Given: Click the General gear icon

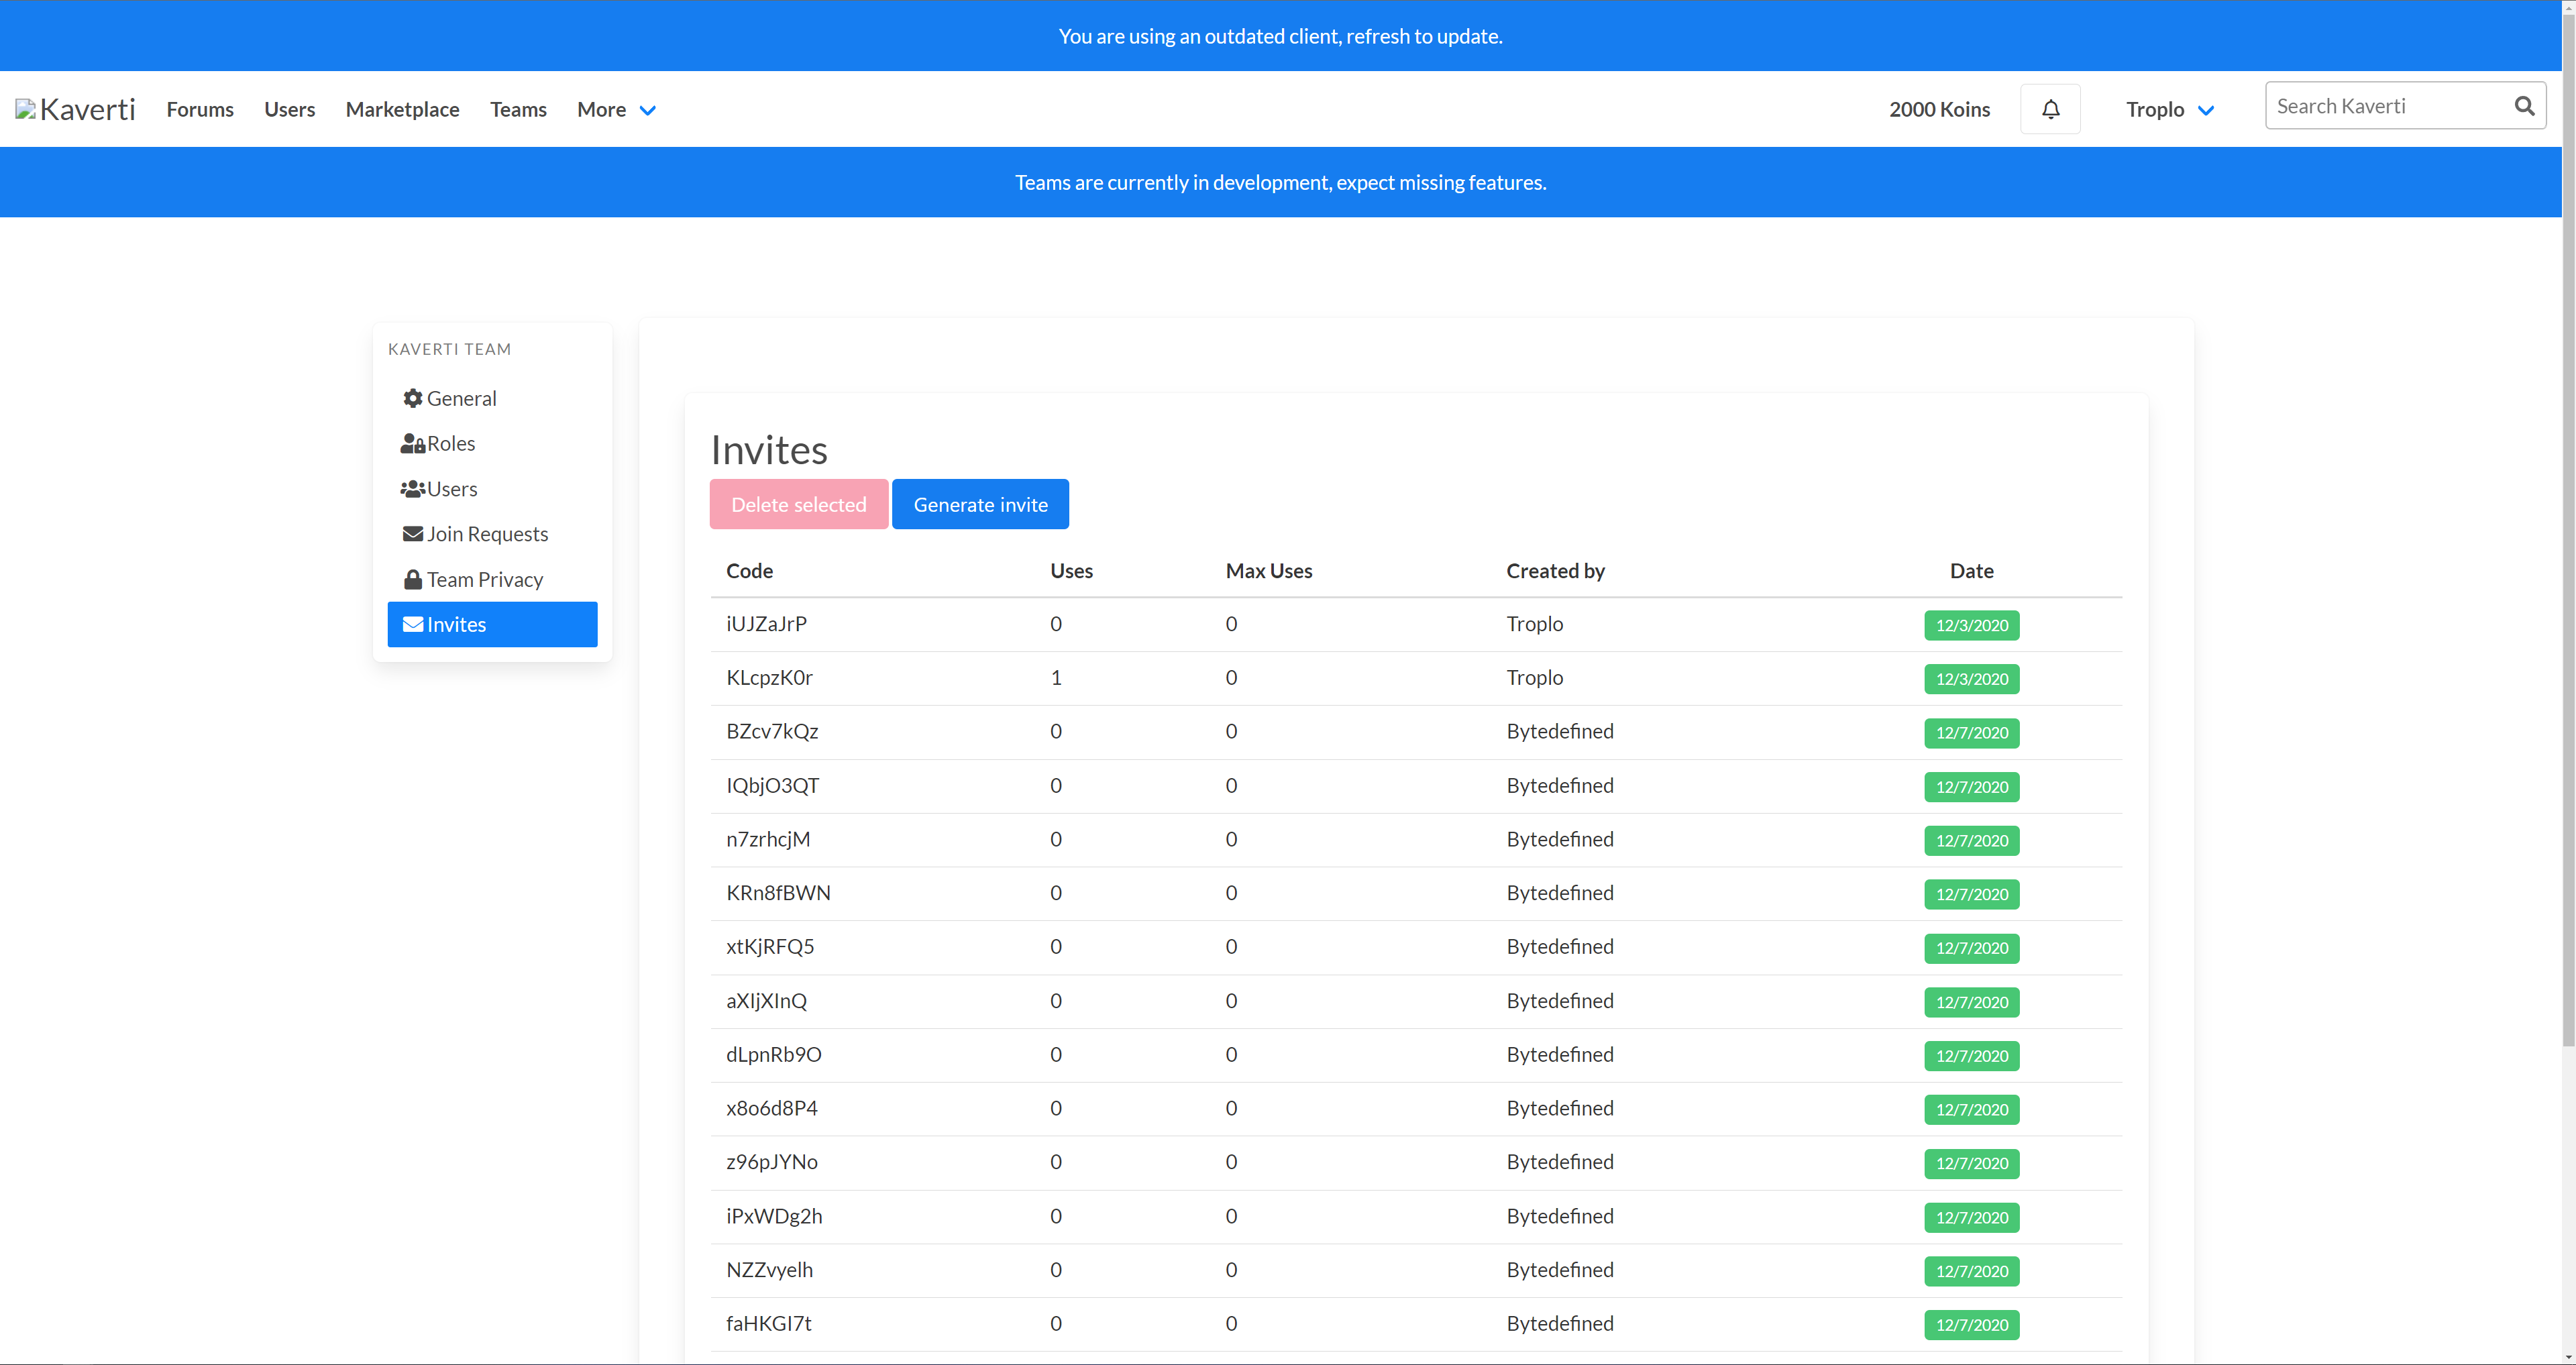Looking at the screenshot, I should [412, 398].
